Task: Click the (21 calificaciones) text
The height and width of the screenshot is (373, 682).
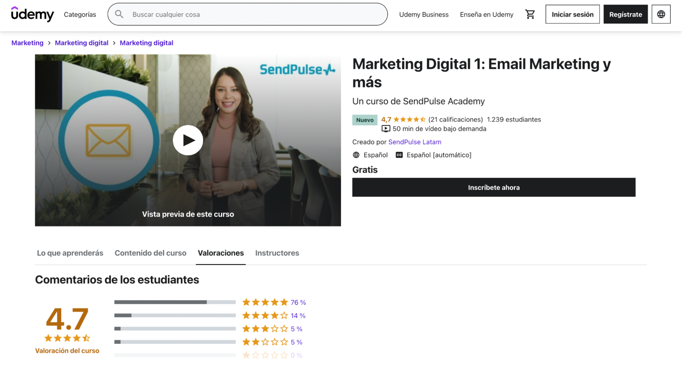Action: 455,120
